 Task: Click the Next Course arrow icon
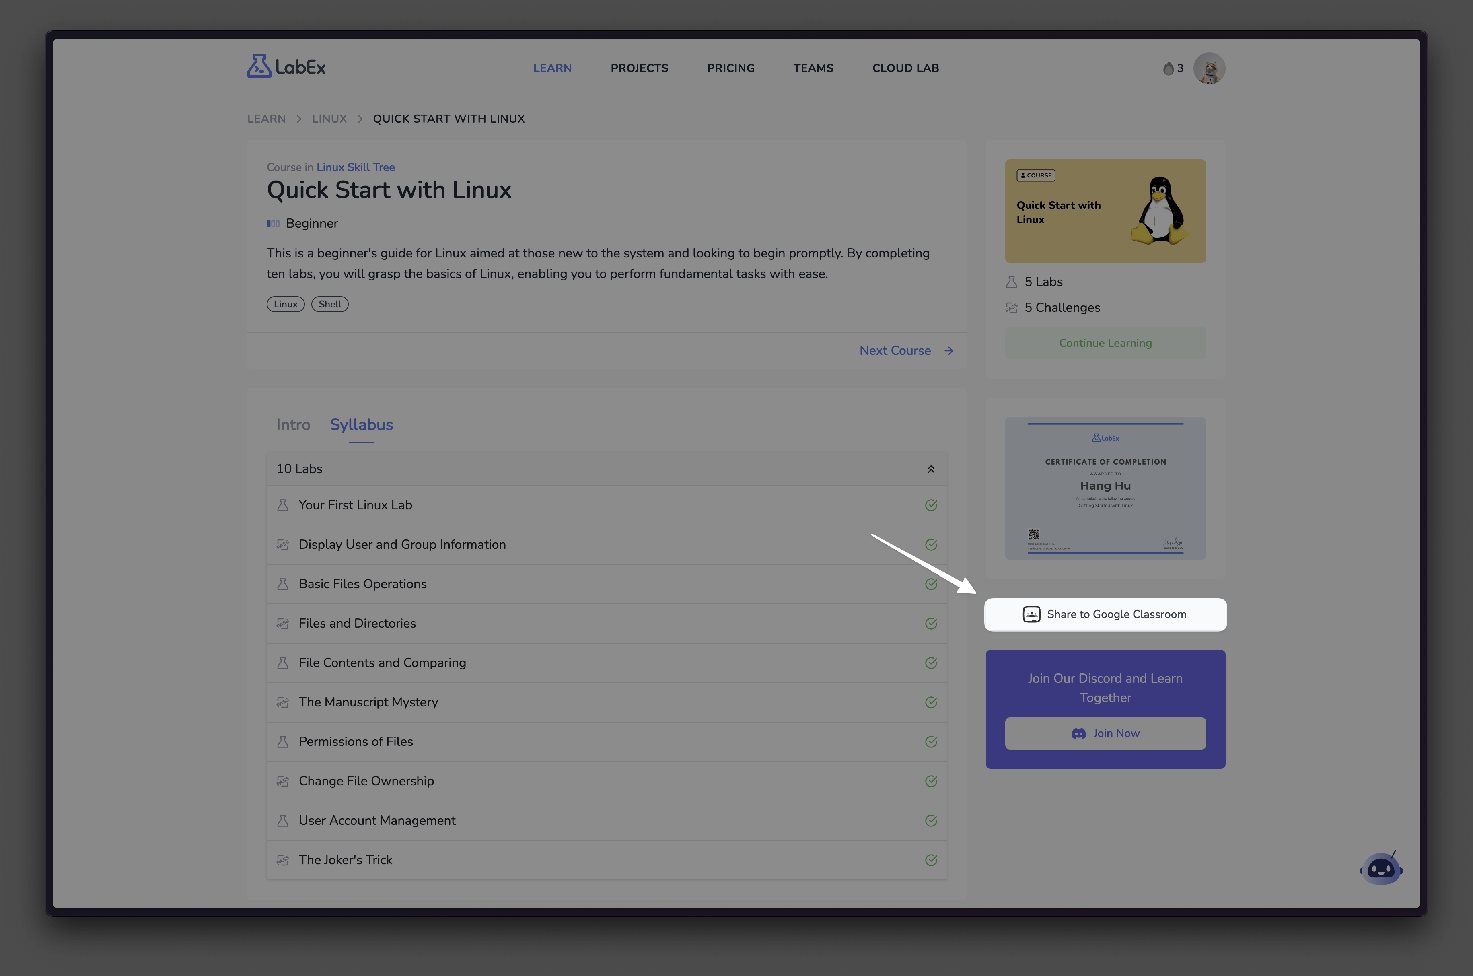click(x=948, y=350)
